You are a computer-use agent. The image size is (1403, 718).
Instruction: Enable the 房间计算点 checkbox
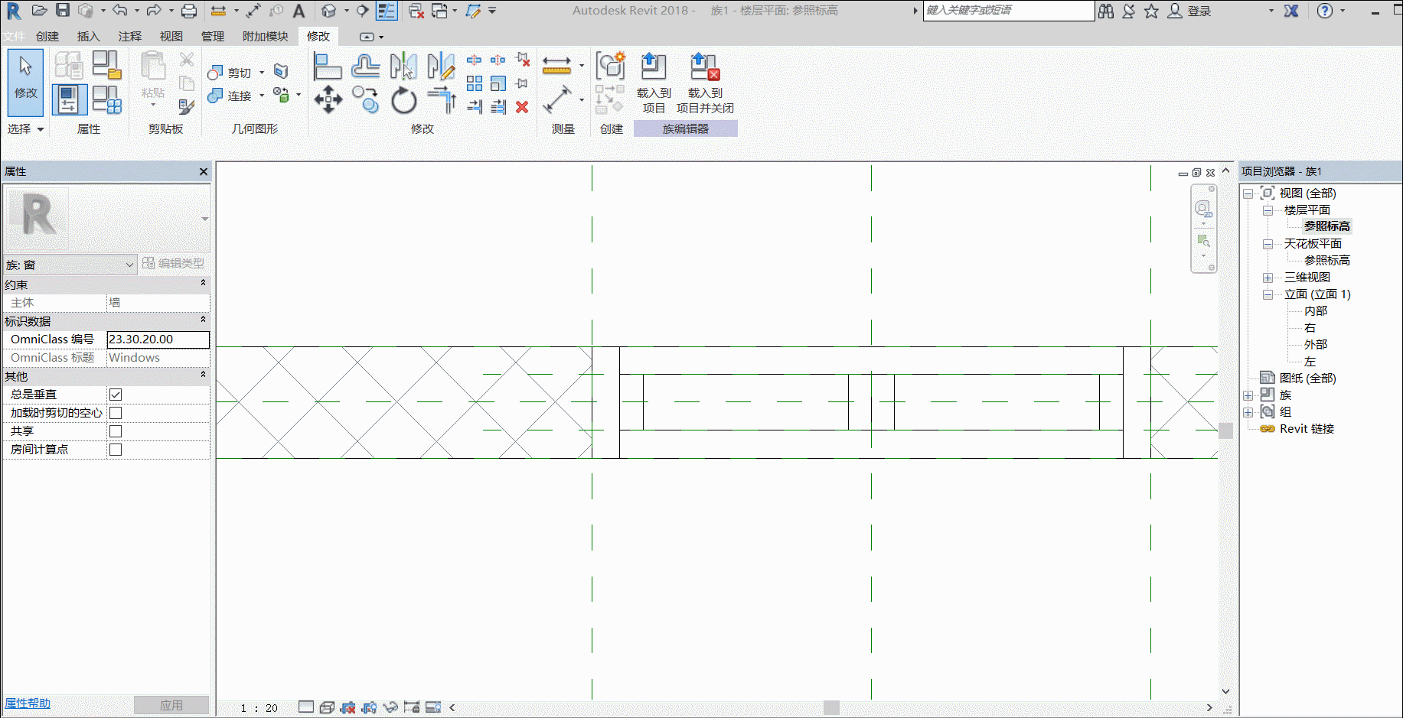(x=116, y=450)
